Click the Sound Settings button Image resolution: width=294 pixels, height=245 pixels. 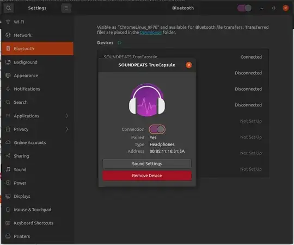147,164
